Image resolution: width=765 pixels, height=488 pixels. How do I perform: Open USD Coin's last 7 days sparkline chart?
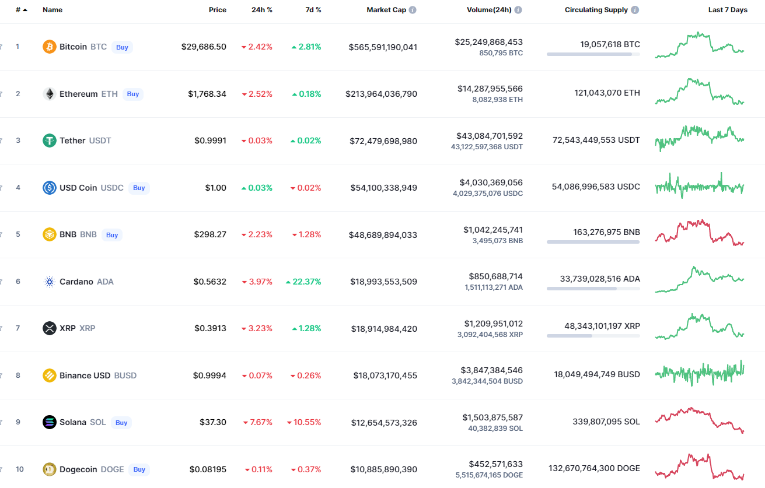(x=700, y=185)
